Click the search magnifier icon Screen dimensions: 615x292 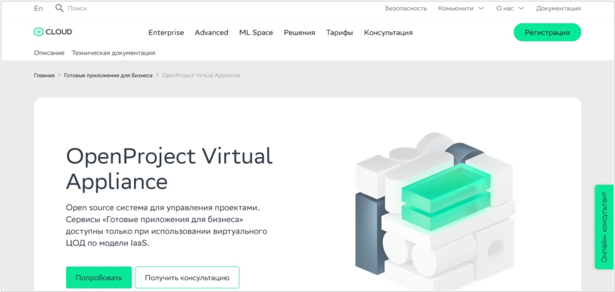point(59,8)
